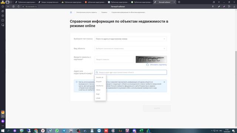Screen dimensions: 237x133
Task: Open 'Сервисы' breadcrumb link
Action: 104,12
